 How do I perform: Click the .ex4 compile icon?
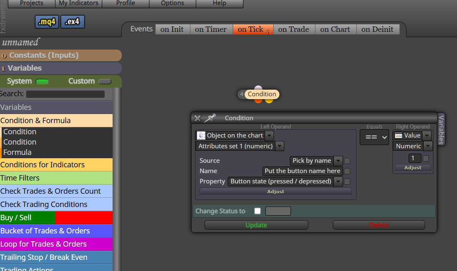[x=72, y=22]
